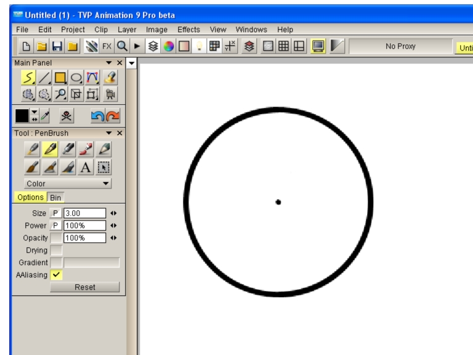The width and height of the screenshot is (473, 355).
Task: Open the dropdown arrow above the canvas
Action: tap(132, 63)
